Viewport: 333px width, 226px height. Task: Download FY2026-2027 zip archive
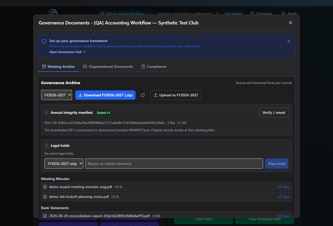[105, 95]
